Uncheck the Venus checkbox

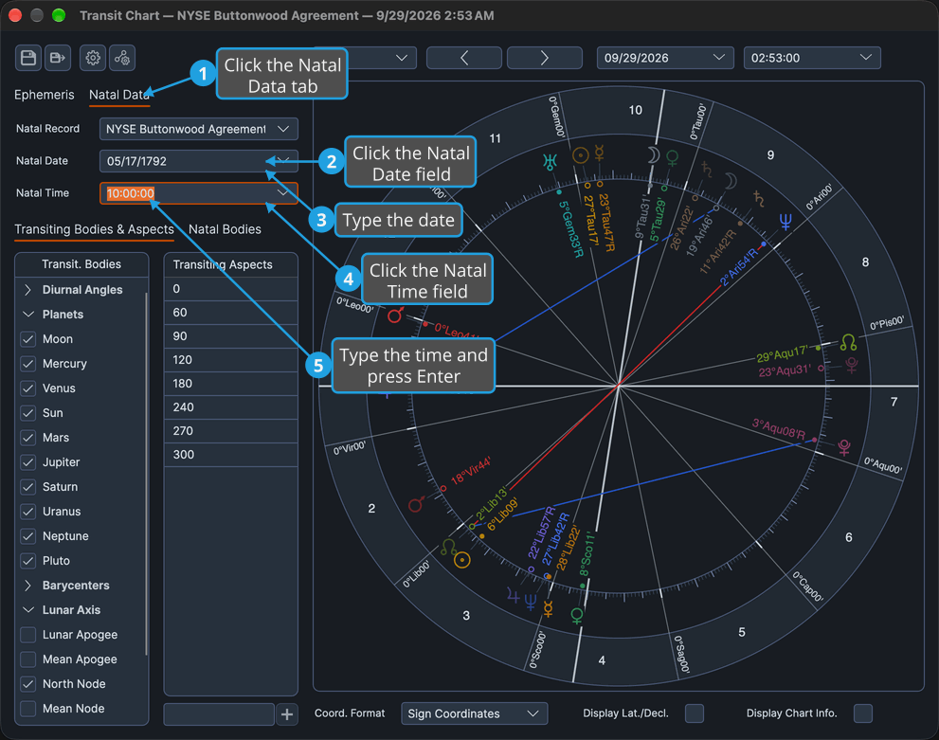pyautogui.click(x=28, y=388)
